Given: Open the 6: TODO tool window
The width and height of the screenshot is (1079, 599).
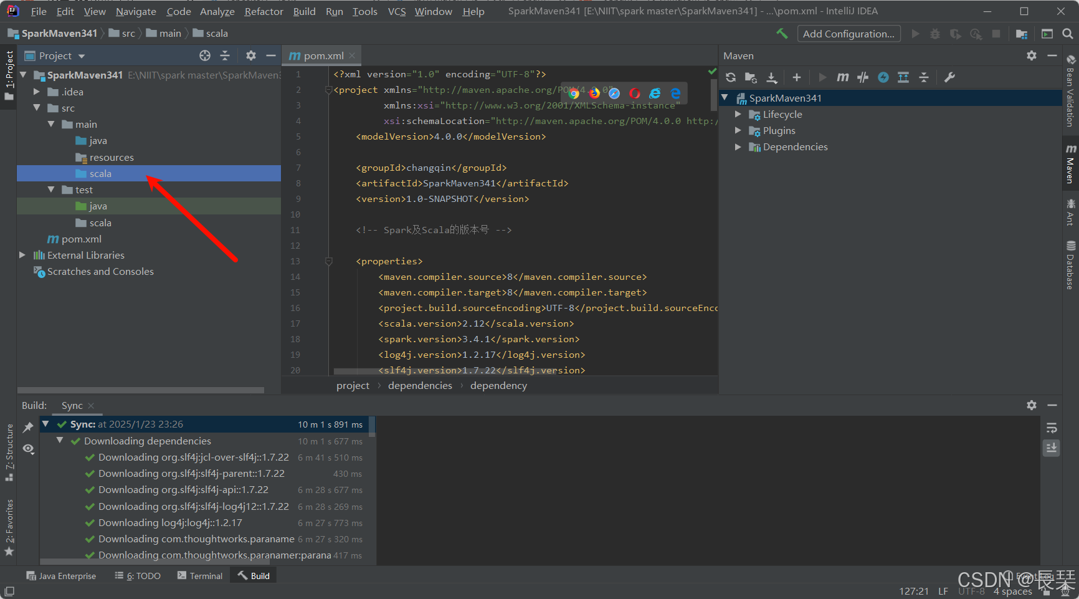Looking at the screenshot, I should click(x=138, y=576).
